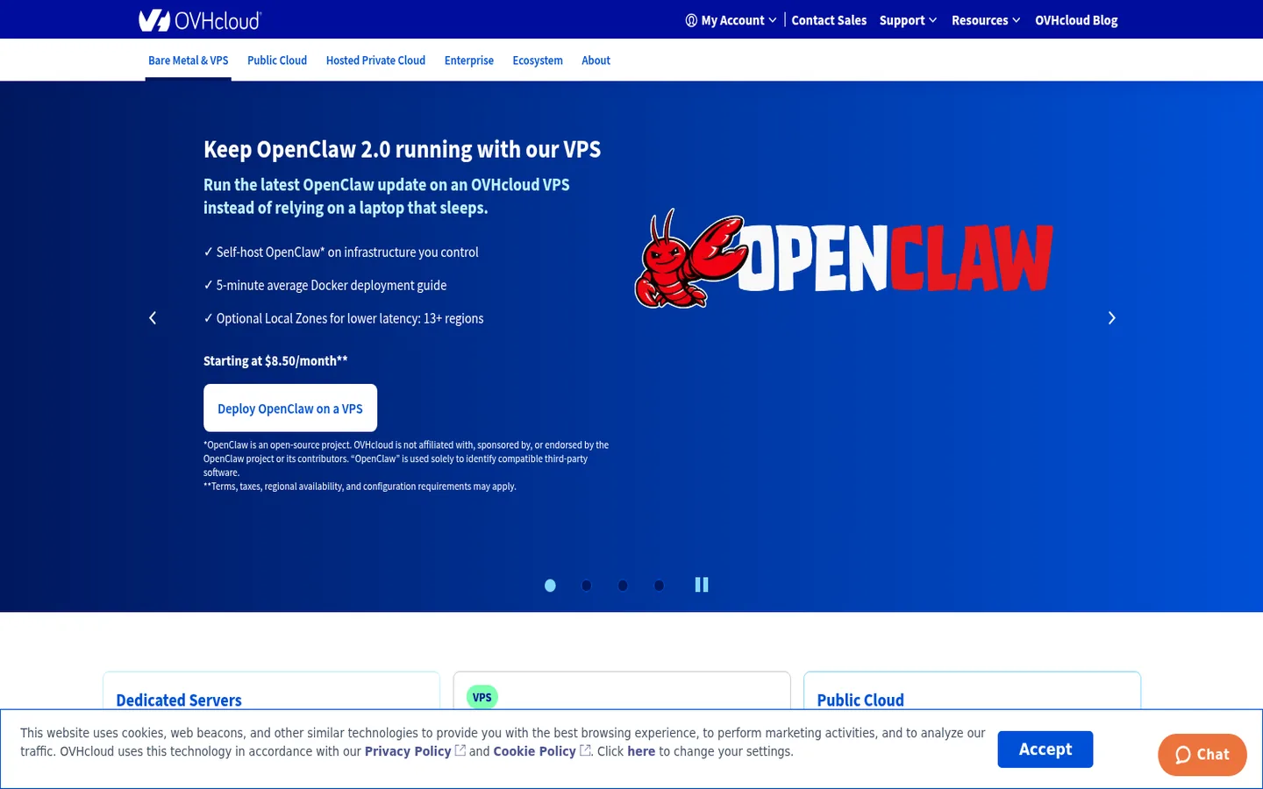Viewport: 1263px width, 789px height.
Task: Pause the carousel autoplay
Action: [702, 585]
